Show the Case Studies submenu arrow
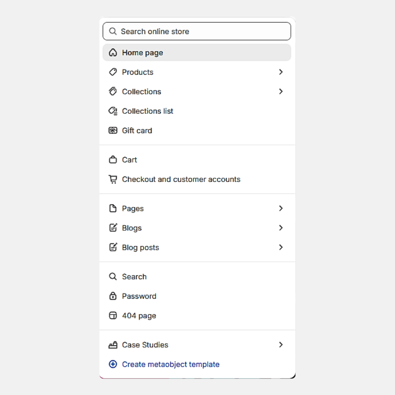The width and height of the screenshot is (395, 395). pos(281,344)
